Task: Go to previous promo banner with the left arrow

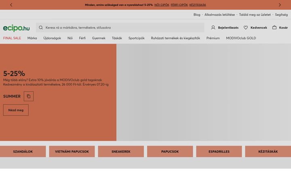Action: tap(11, 5)
